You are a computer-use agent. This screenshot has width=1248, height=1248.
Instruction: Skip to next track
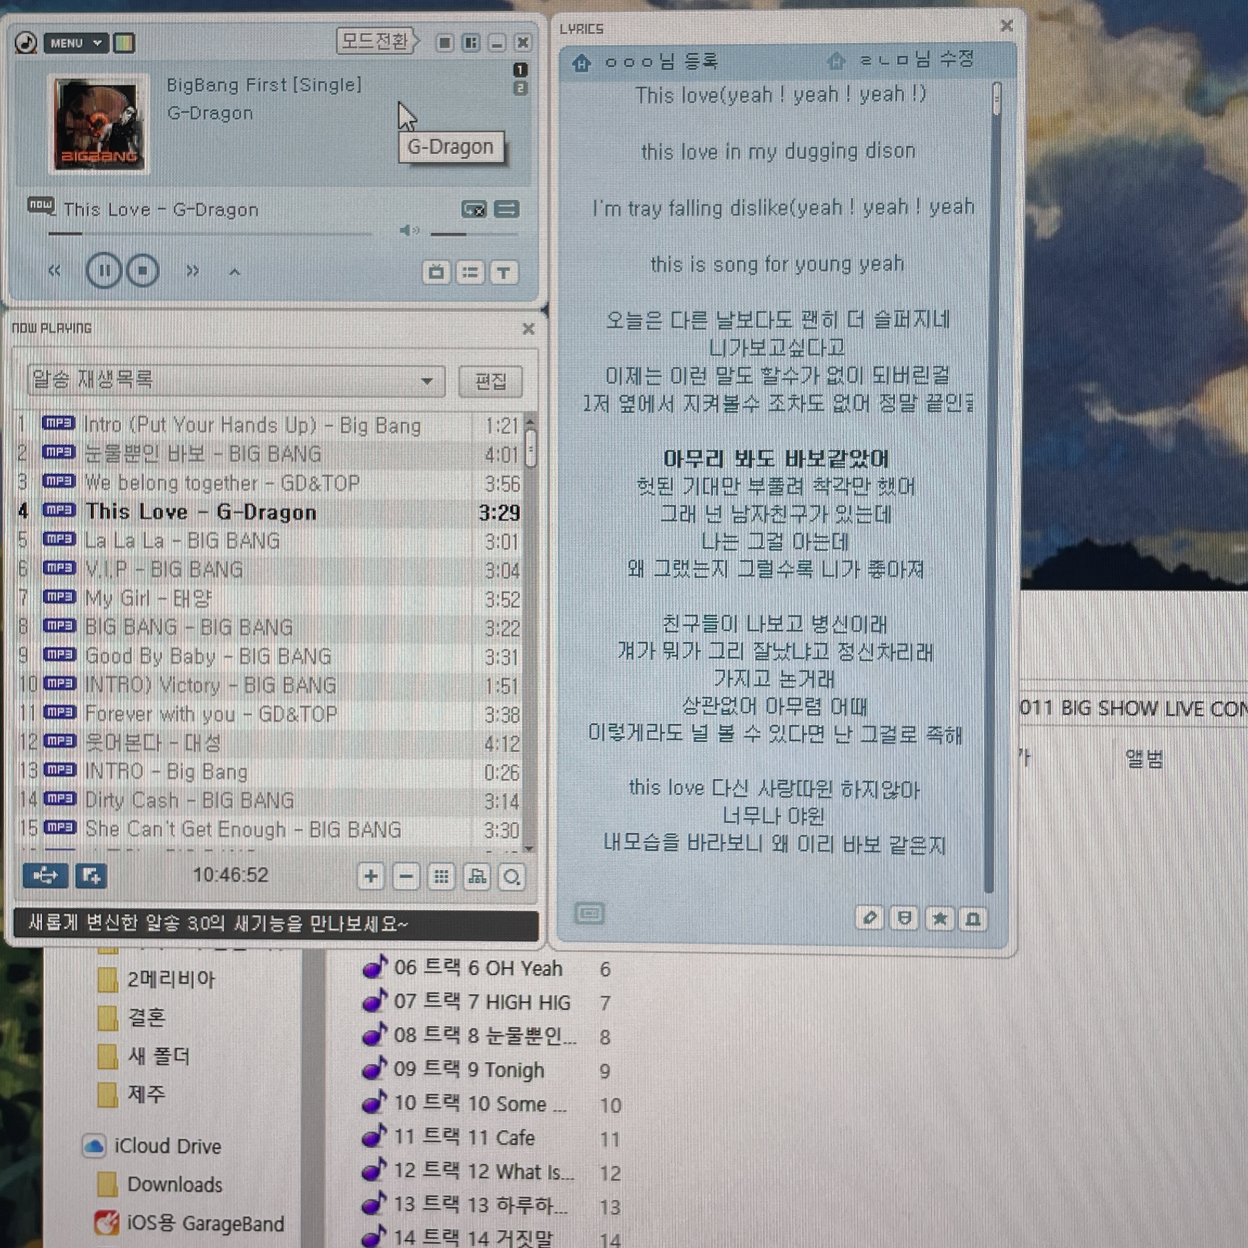tap(192, 271)
